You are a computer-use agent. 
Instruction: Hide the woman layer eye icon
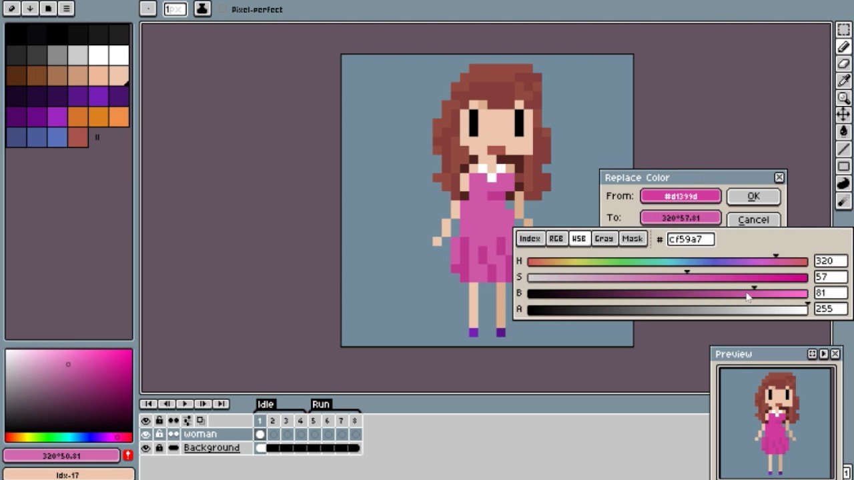(145, 434)
